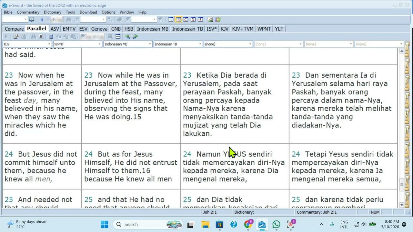
Task: Click the scrollbar up arrow of Bible pane
Action: pos(402,51)
